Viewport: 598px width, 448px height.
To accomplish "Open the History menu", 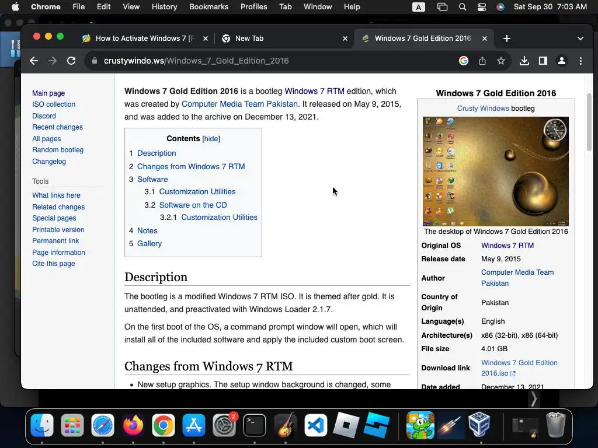I will pos(164,7).
